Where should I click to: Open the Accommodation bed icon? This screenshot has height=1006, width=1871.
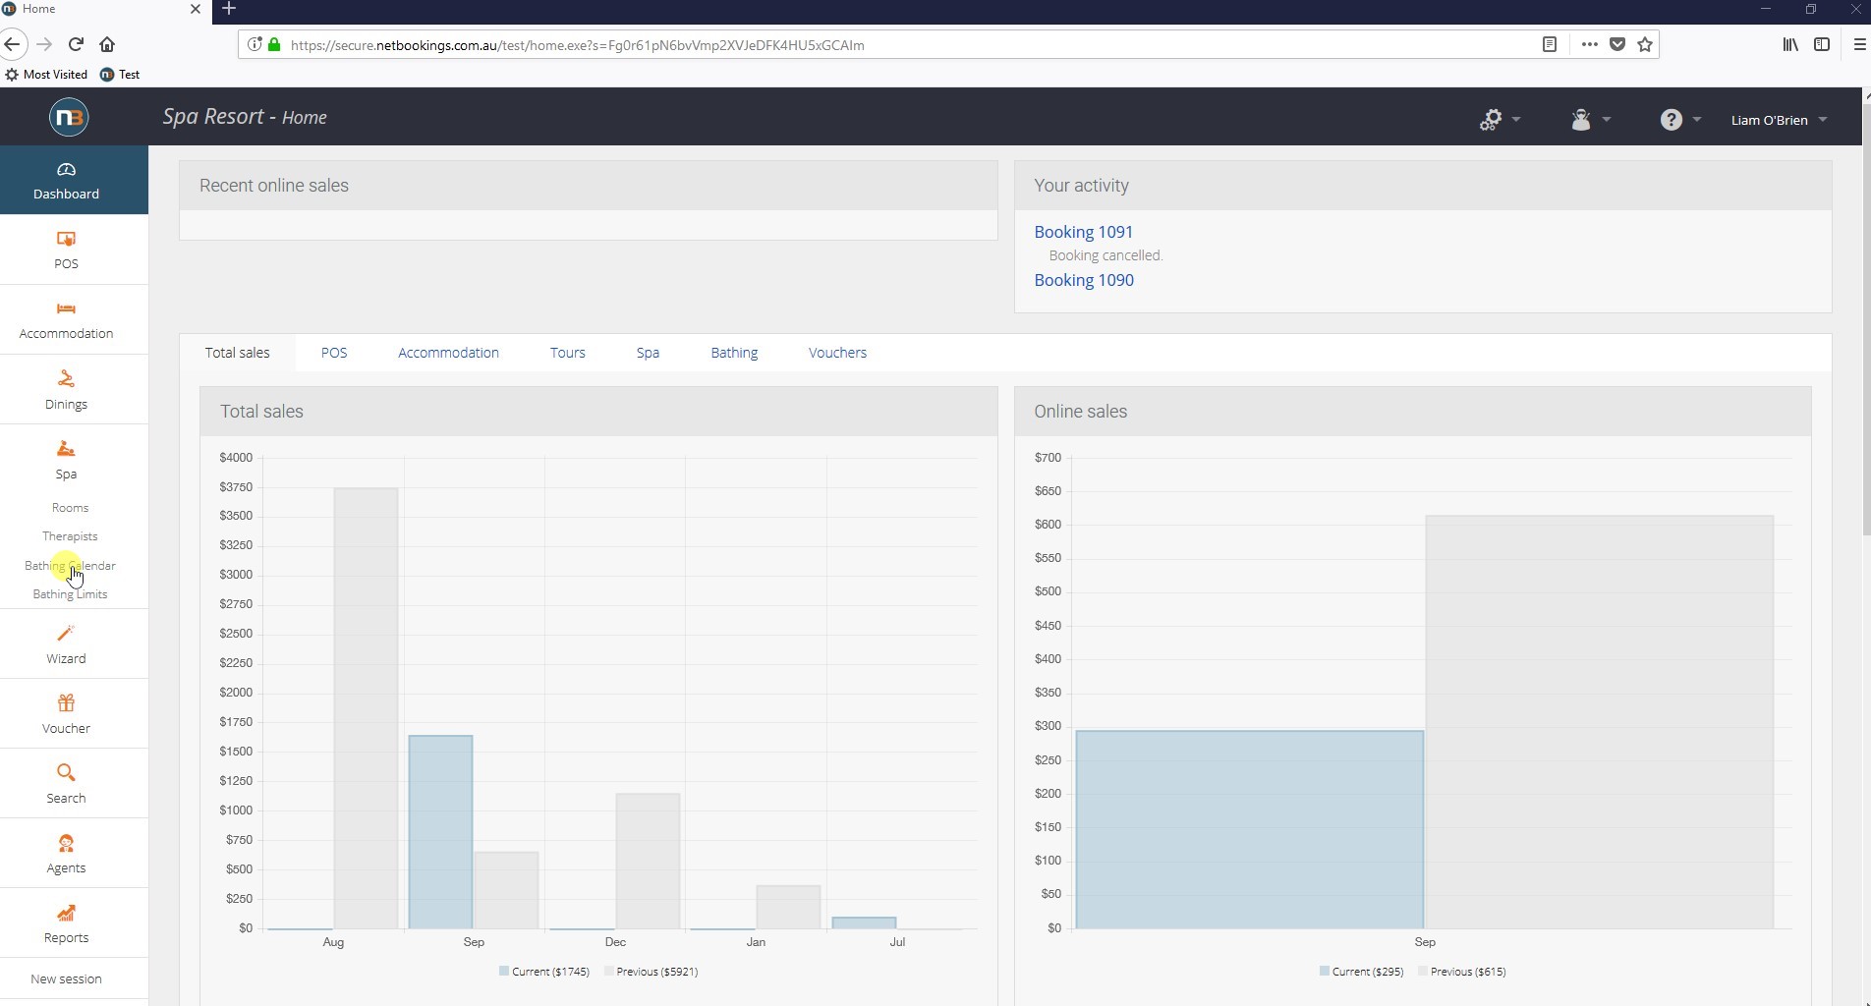(66, 308)
